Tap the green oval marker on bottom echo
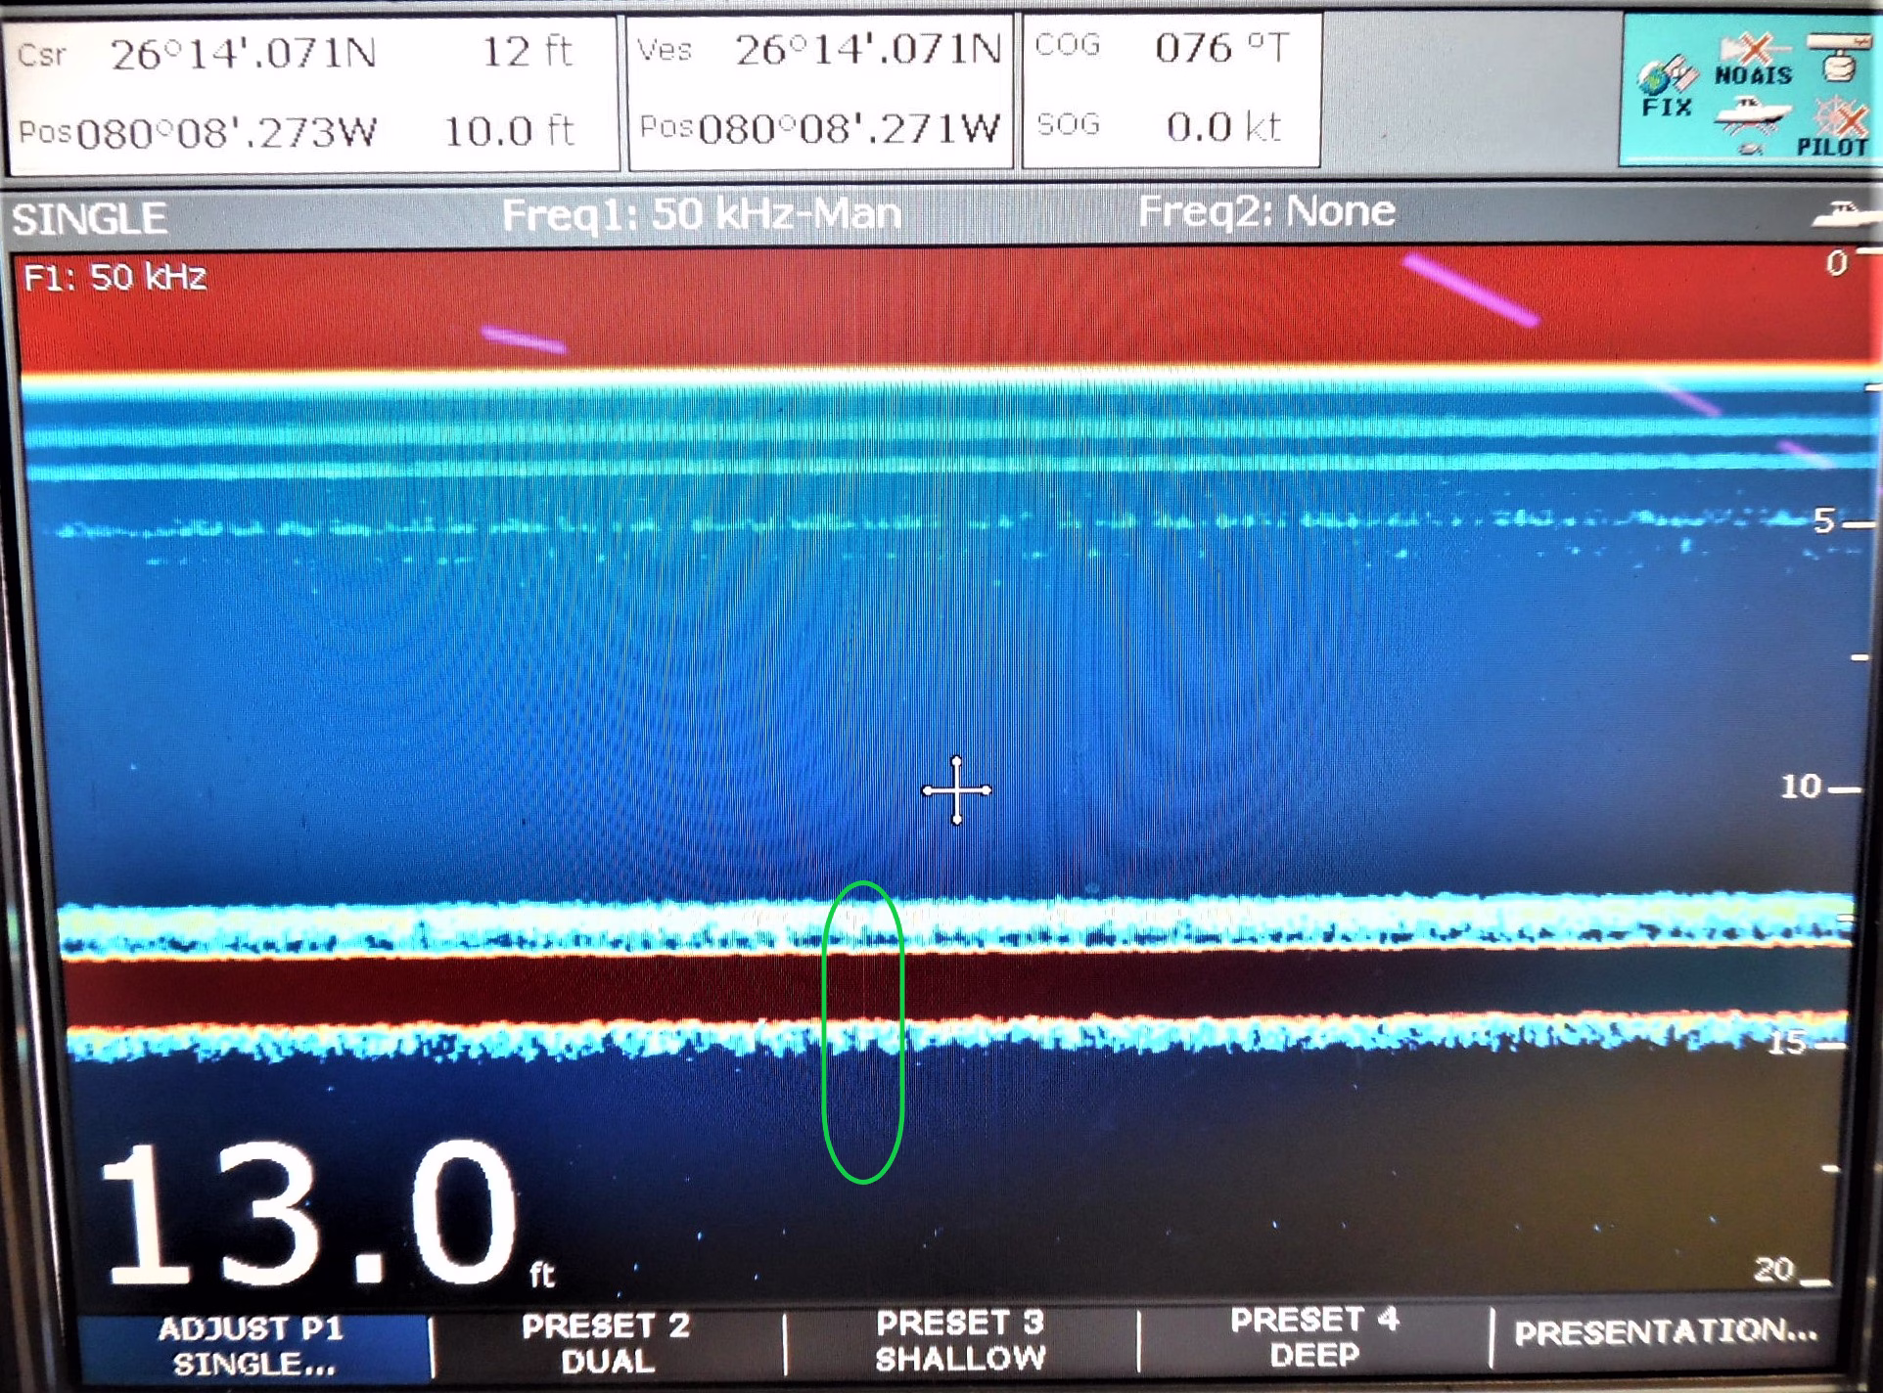1883x1393 pixels. point(862,1032)
